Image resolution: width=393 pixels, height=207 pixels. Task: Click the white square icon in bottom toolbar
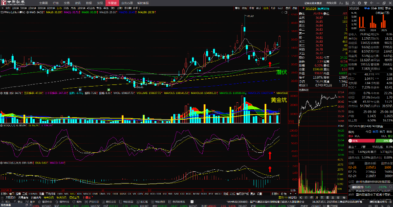point(192,202)
